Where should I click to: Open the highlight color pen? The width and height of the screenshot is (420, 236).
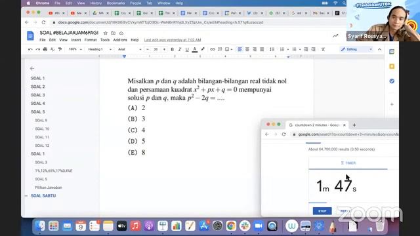coord(203,50)
